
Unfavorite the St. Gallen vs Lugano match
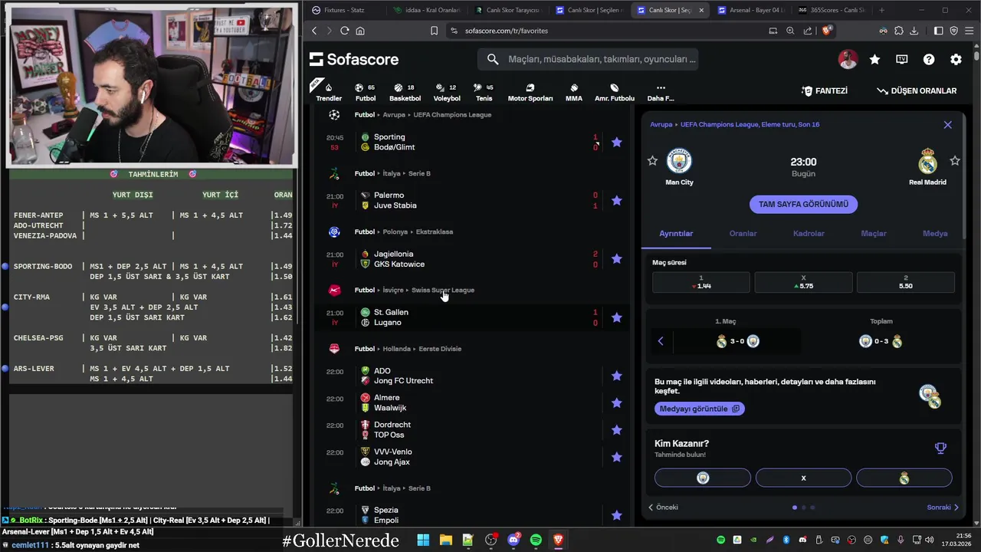click(x=616, y=317)
